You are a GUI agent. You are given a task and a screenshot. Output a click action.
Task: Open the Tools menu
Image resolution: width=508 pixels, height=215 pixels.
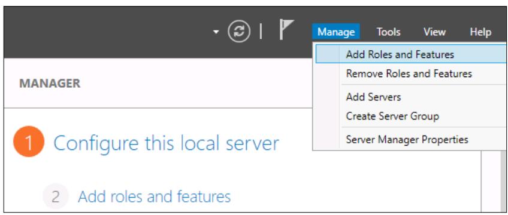pyautogui.click(x=388, y=32)
